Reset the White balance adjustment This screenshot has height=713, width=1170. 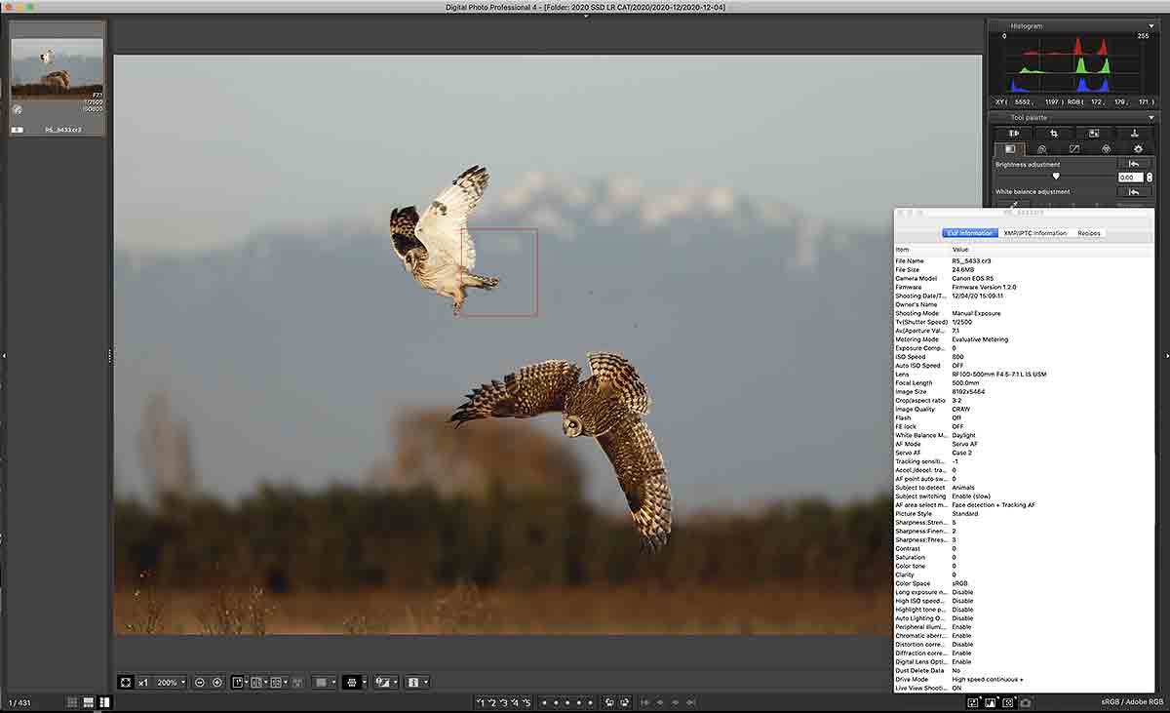1134,192
